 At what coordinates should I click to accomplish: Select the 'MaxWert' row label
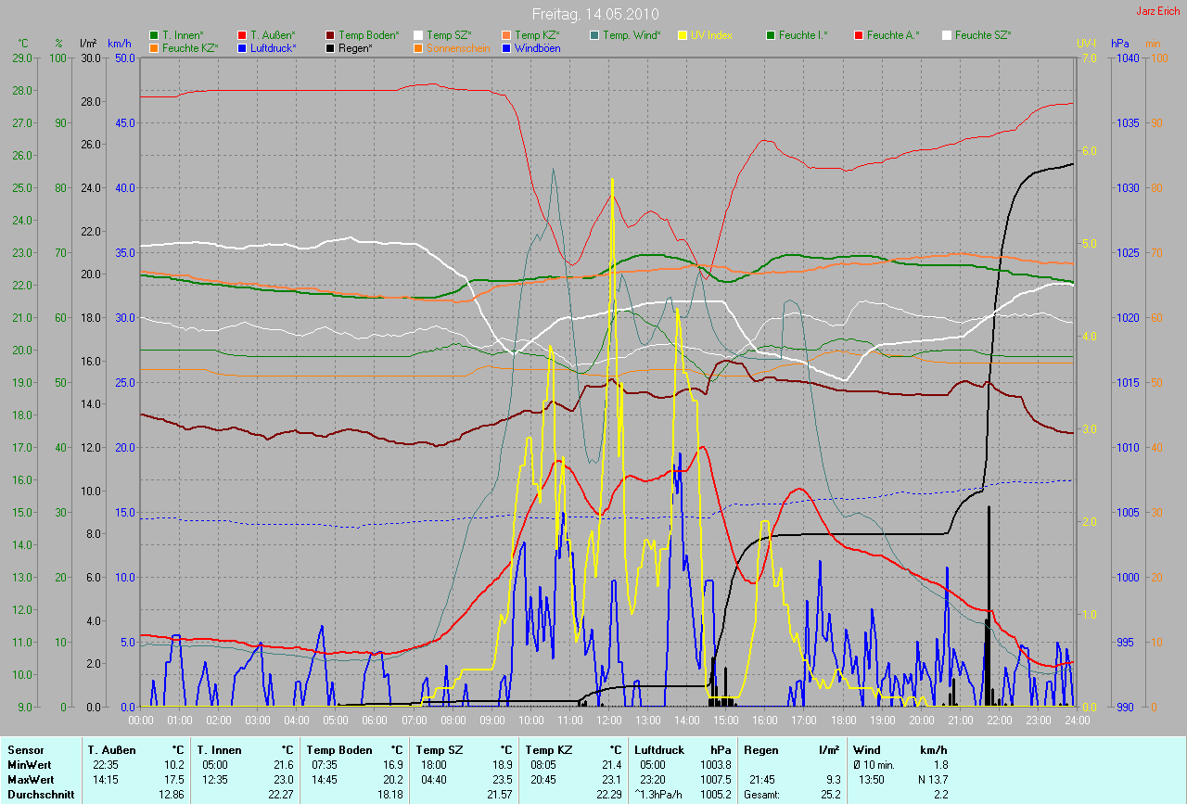[x=29, y=780]
